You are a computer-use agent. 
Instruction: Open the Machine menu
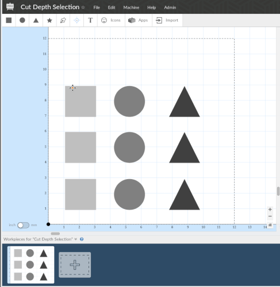pos(131,7)
